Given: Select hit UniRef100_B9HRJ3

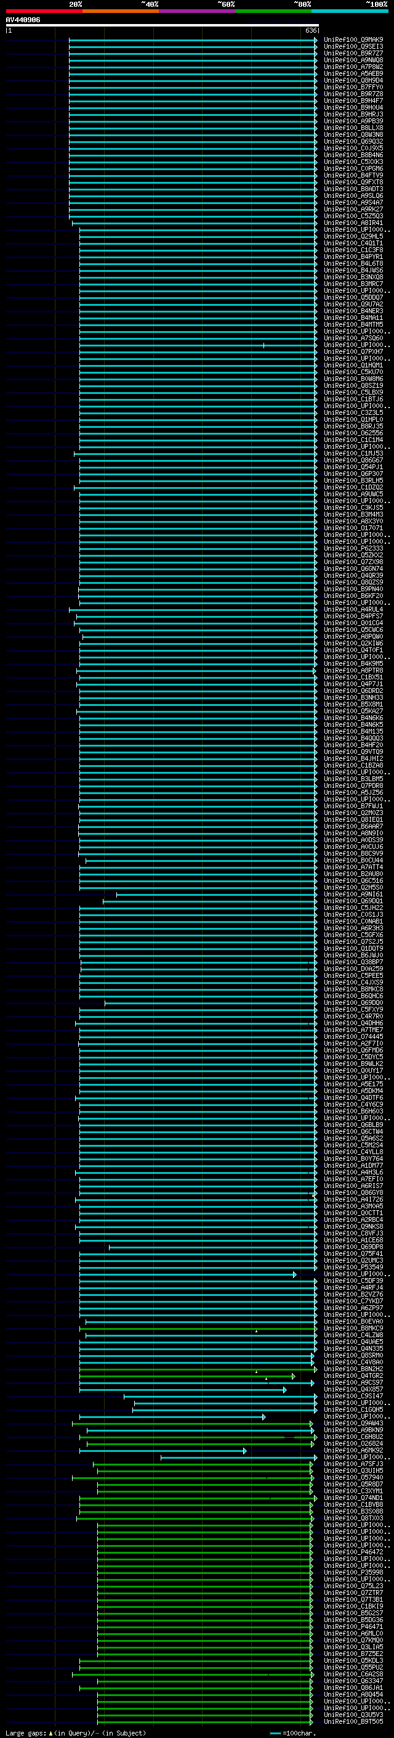Looking at the screenshot, I should point(353,114).
